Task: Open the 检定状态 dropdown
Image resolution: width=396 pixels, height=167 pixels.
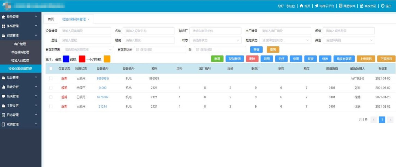Action: (285, 40)
